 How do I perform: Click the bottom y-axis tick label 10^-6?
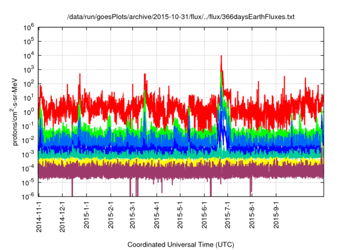tap(28, 195)
